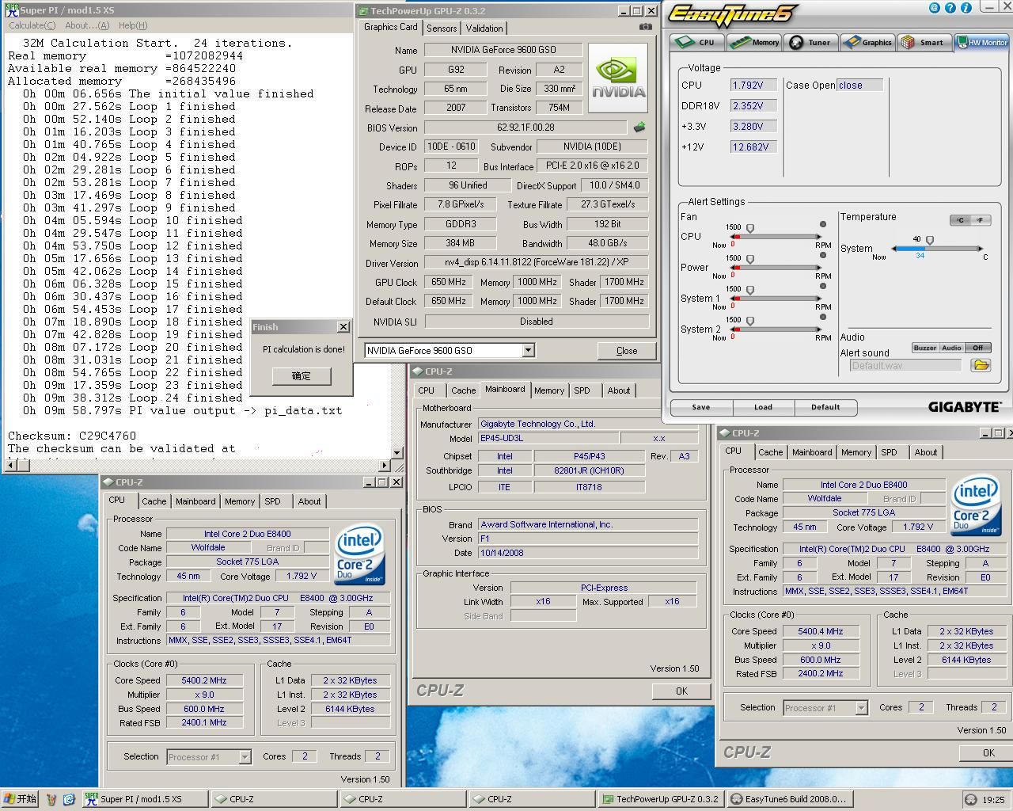Open the GPU selection dropdown in GPU-Z
1013x811 pixels.
(x=528, y=350)
